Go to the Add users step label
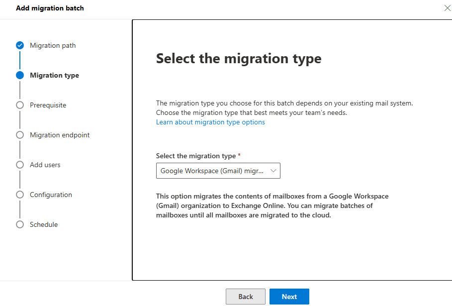 click(45, 165)
